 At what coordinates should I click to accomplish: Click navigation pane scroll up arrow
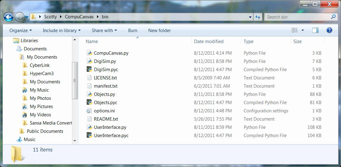click(75, 40)
